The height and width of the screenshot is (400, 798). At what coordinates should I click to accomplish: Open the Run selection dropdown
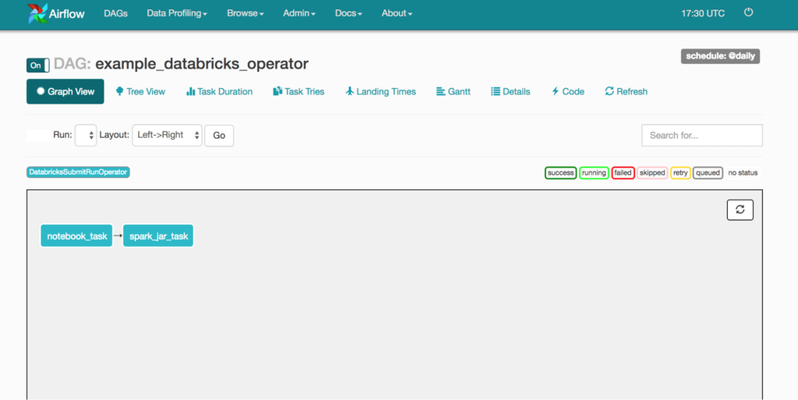click(x=86, y=135)
